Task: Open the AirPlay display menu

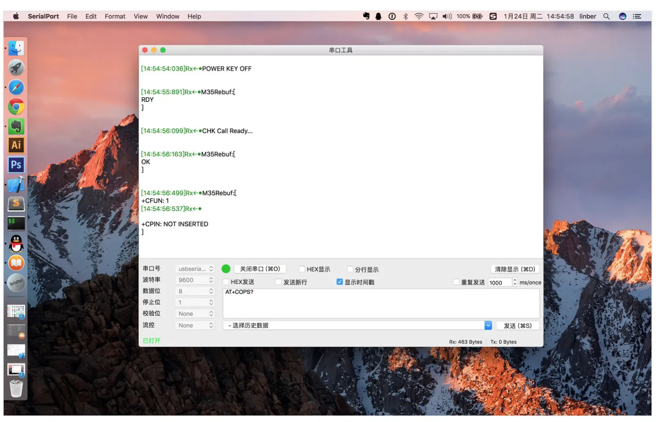Action: (433, 16)
